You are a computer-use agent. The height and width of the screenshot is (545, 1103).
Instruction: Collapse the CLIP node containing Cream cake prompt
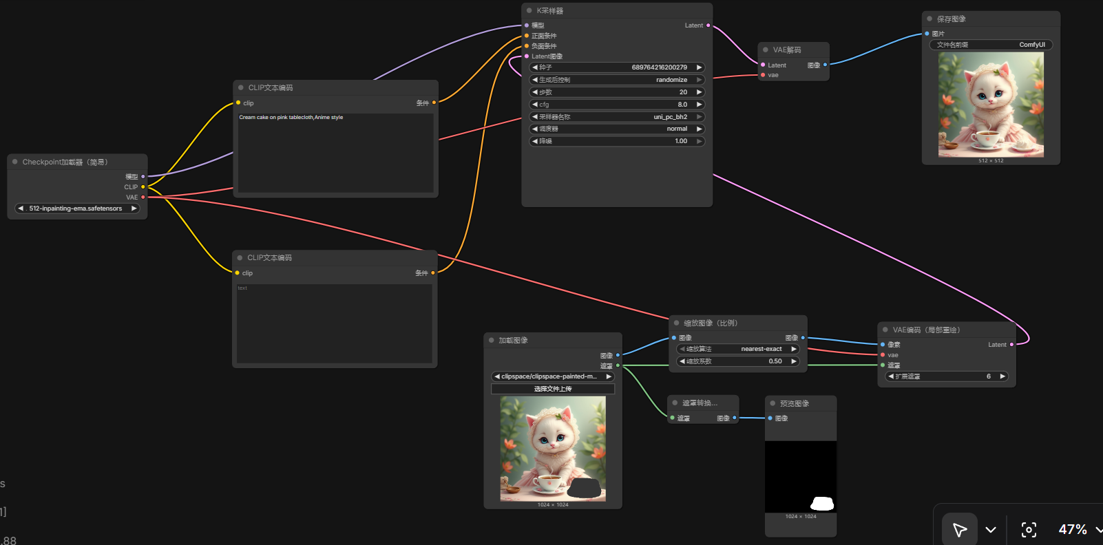click(x=240, y=87)
